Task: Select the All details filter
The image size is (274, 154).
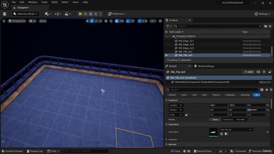Action: pos(256,95)
